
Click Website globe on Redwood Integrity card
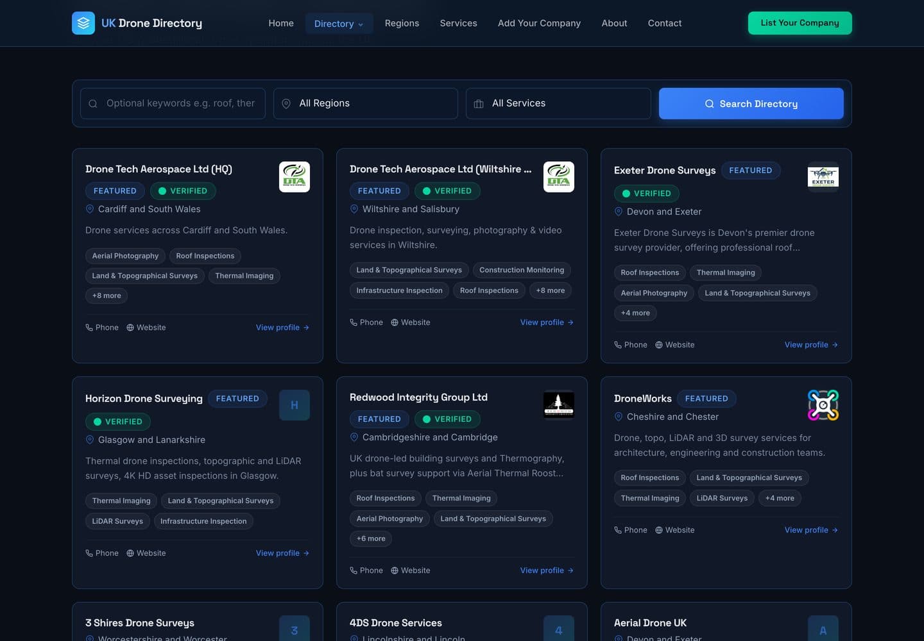(395, 570)
